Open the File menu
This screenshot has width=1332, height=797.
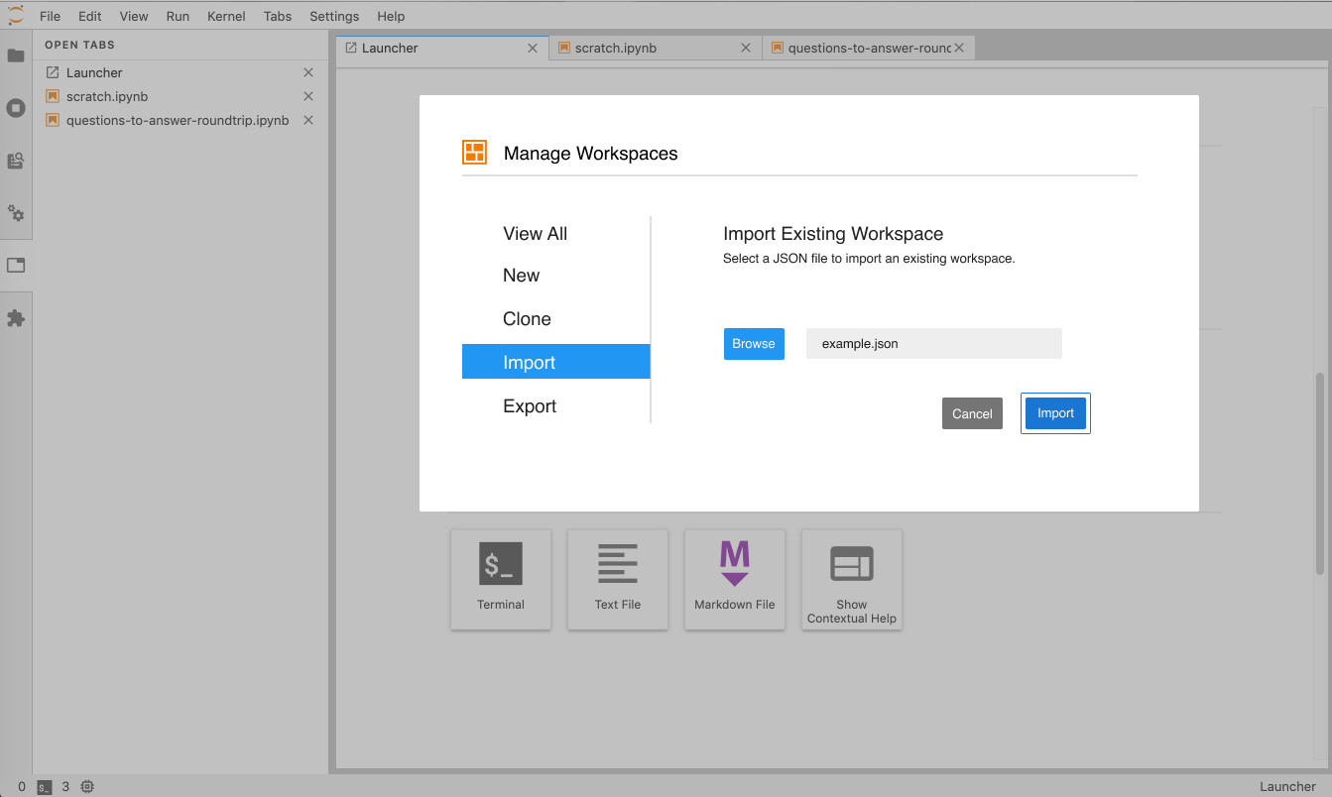click(x=50, y=16)
